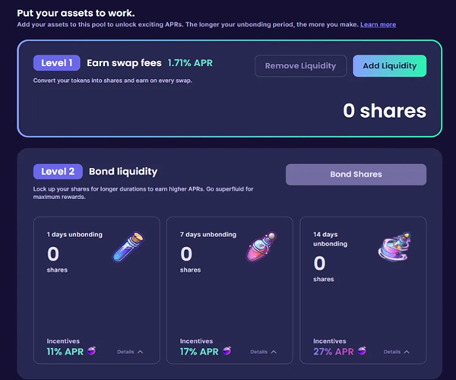Click the purple token icon beside 11% APR

[92, 351]
